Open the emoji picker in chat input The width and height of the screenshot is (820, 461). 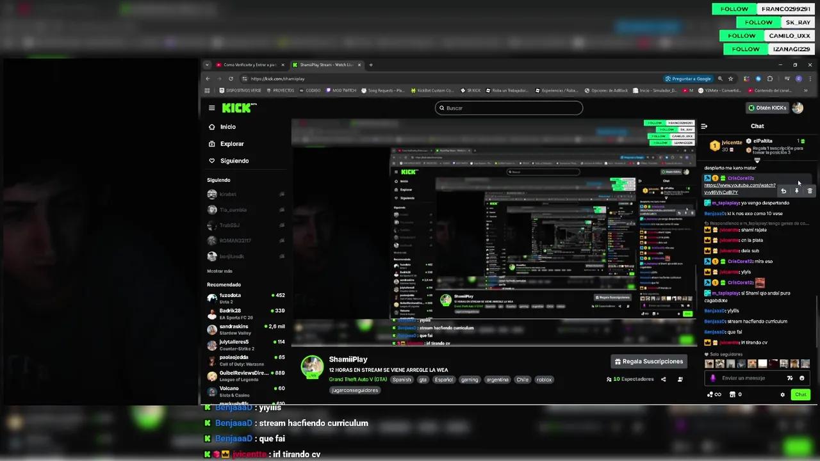(x=801, y=378)
